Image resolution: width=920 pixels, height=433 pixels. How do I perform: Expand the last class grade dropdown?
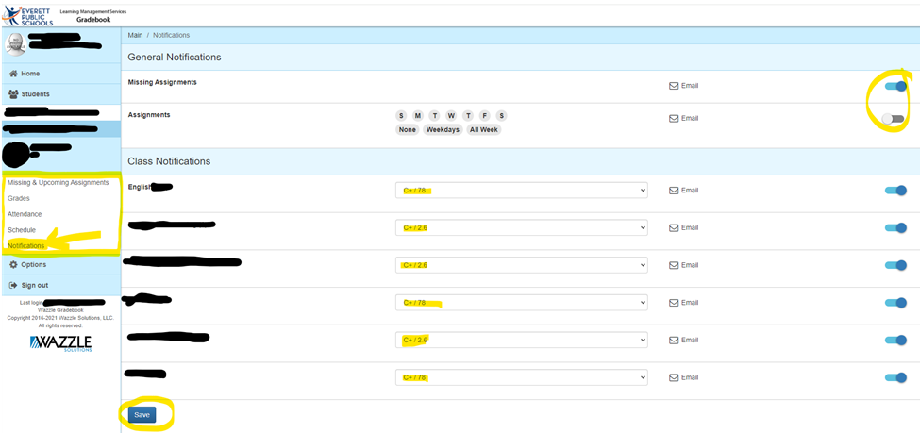tap(521, 377)
